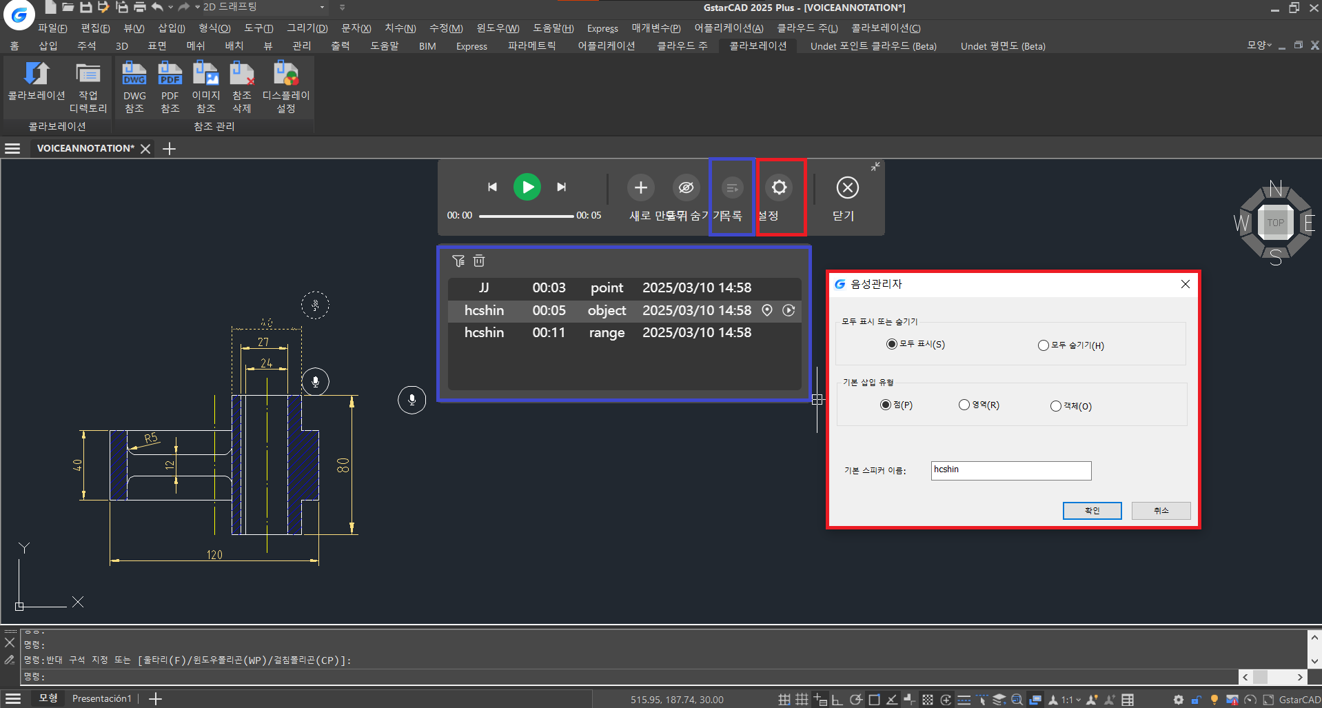Attach an 이미지 참조 reference
The height and width of the screenshot is (708, 1322).
coord(206,88)
